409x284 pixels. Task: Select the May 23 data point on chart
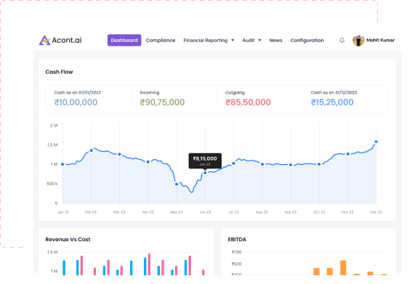click(177, 184)
